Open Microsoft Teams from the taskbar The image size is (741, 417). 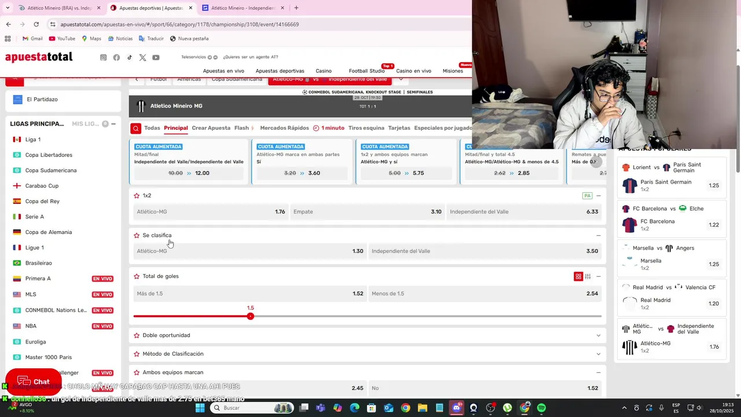[x=321, y=408]
